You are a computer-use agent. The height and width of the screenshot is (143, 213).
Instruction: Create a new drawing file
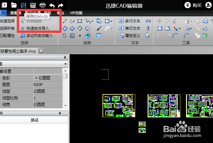tap(4, 5)
